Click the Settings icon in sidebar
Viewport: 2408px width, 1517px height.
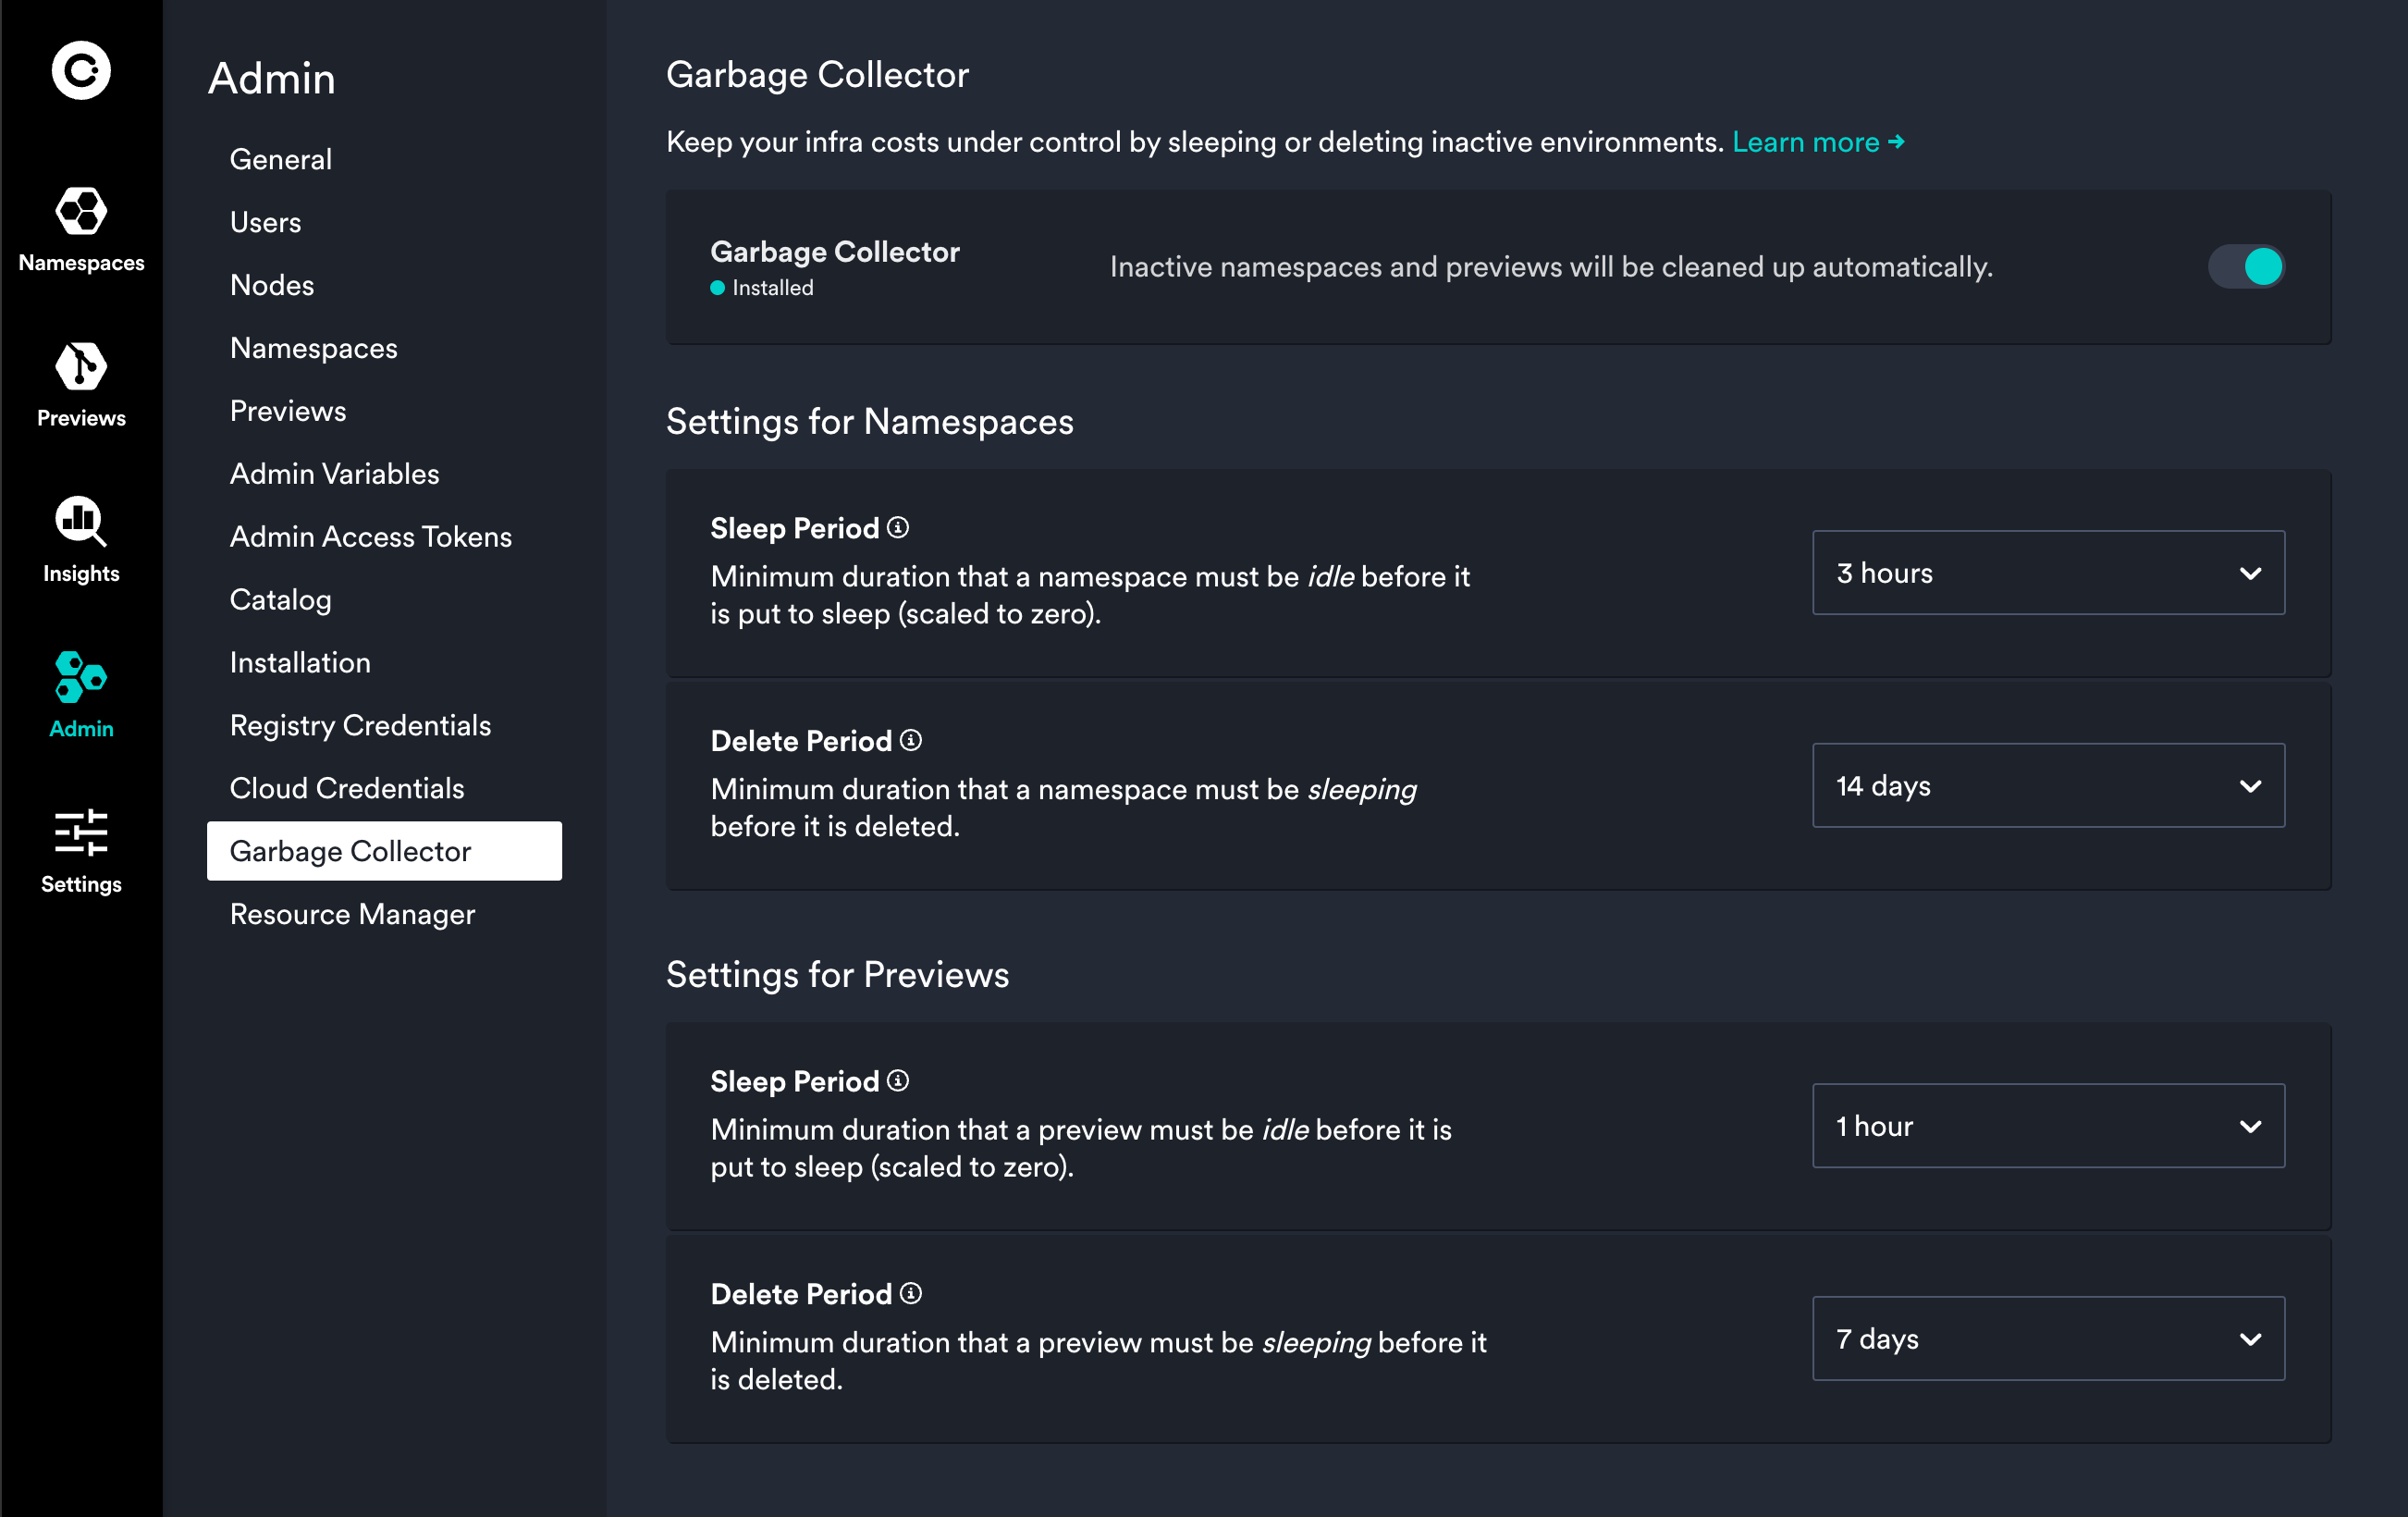click(x=82, y=839)
